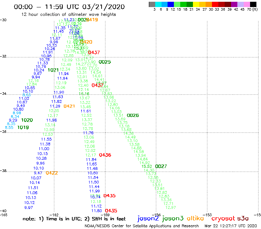The height and width of the screenshot is (229, 261).
Task: Click the dark blue legend swatch
Action: tap(171, 4)
